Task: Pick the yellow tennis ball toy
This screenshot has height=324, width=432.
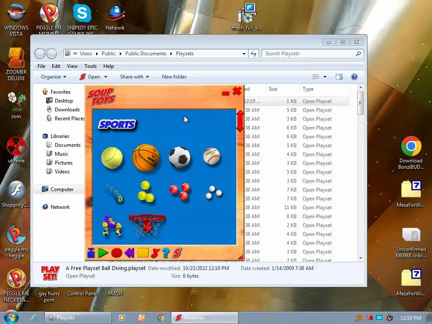Action: 112,158
